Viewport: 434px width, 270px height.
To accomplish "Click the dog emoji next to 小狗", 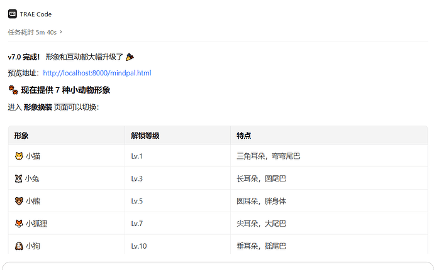I will coord(19,246).
